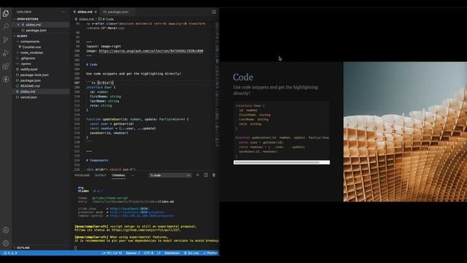467x263 pixels.
Task: Open the slide show localhost link in terminal
Action: pyautogui.click(x=129, y=209)
